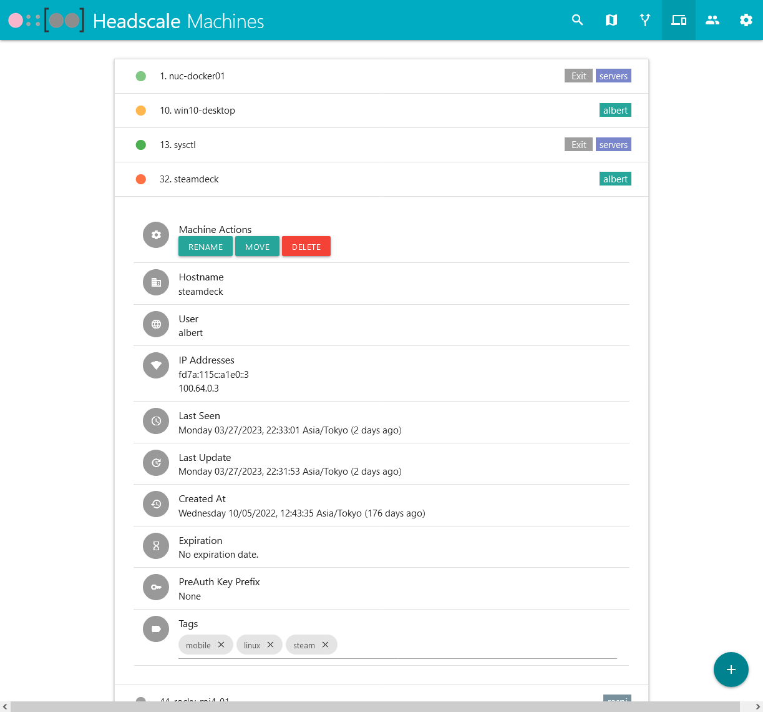The height and width of the screenshot is (712, 763).
Task: Remove the steam tag
Action: (x=325, y=645)
